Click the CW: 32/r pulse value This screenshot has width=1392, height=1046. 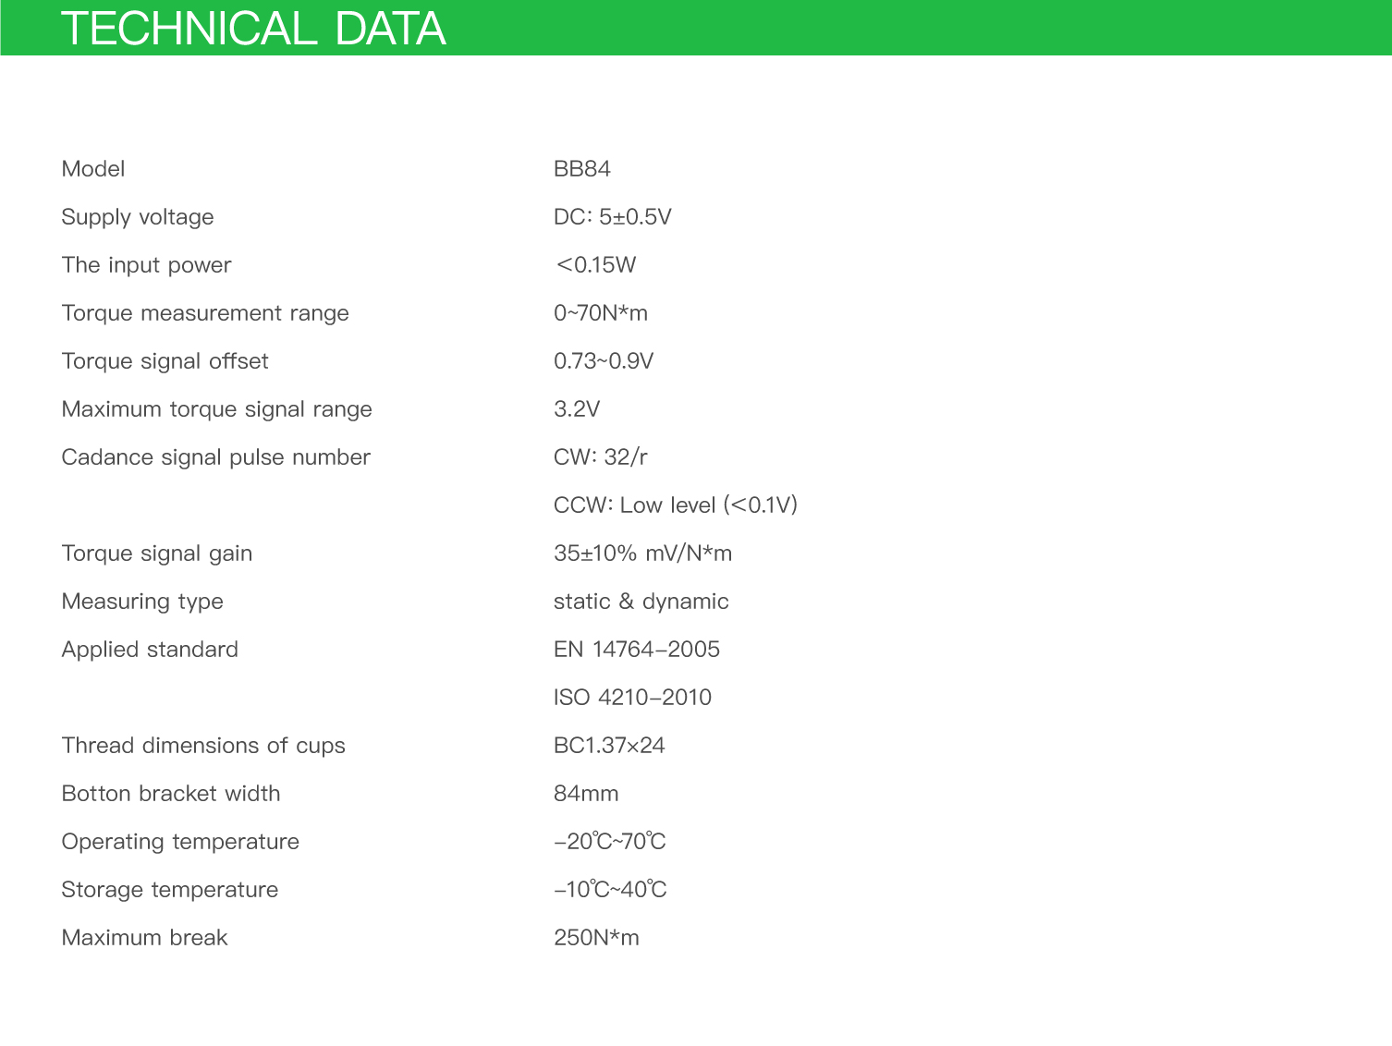[x=601, y=457]
